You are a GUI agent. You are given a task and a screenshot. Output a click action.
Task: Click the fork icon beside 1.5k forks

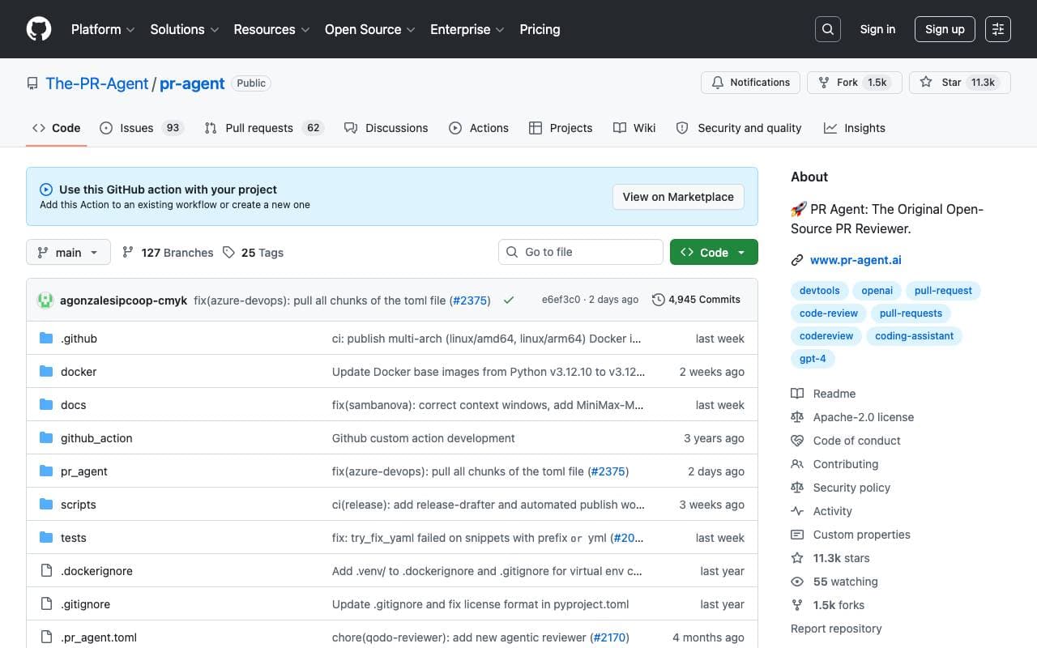[797, 605]
